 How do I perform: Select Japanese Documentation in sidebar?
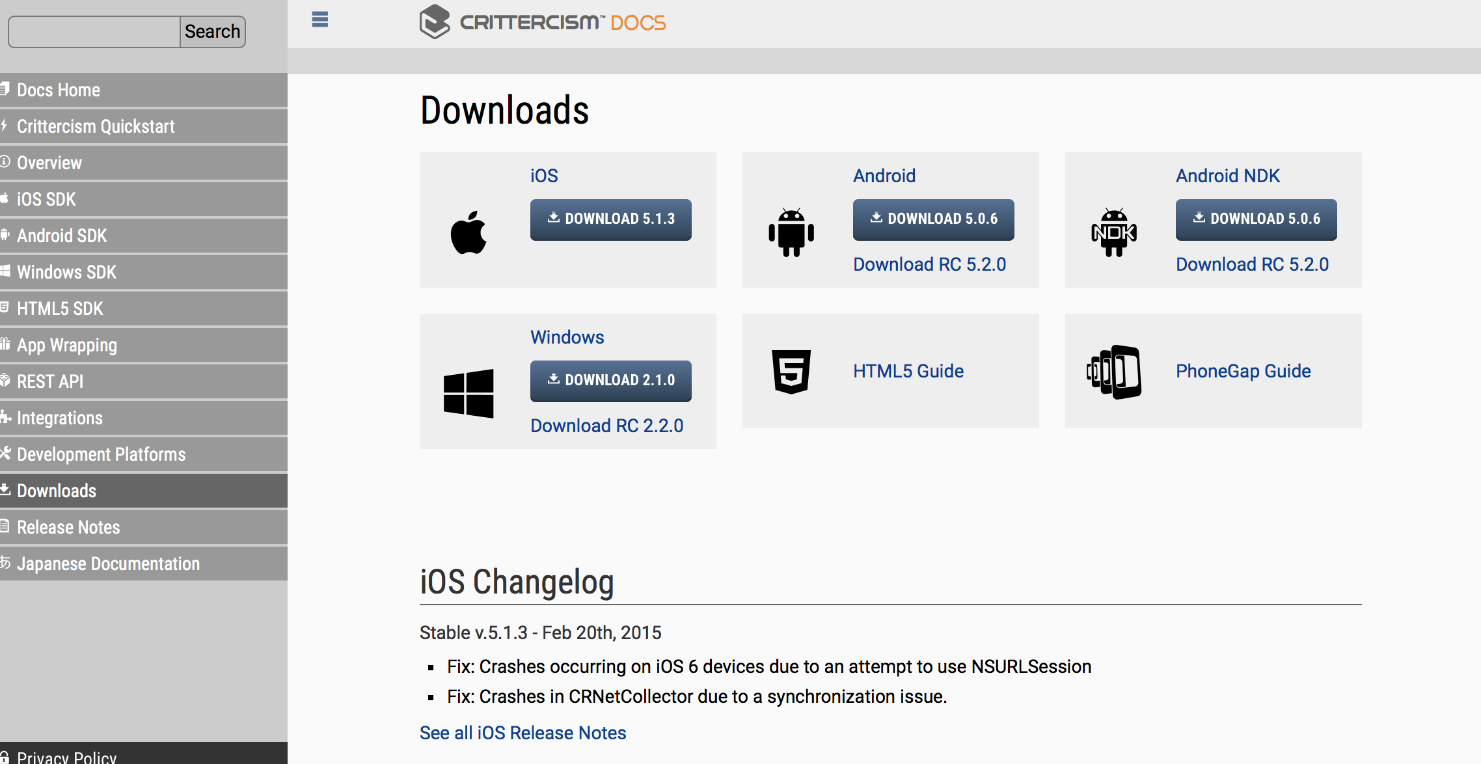click(x=108, y=564)
